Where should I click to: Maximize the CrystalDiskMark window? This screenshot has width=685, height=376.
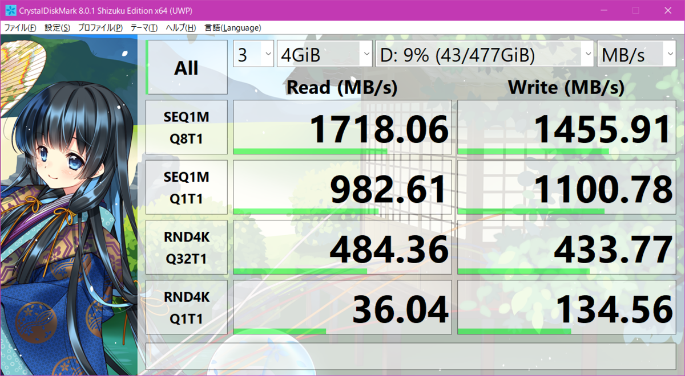[x=635, y=10]
